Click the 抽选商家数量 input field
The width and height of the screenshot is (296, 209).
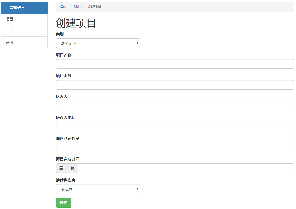175,147
